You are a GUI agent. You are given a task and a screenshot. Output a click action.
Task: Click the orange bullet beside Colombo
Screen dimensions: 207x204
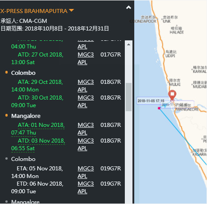6,72
